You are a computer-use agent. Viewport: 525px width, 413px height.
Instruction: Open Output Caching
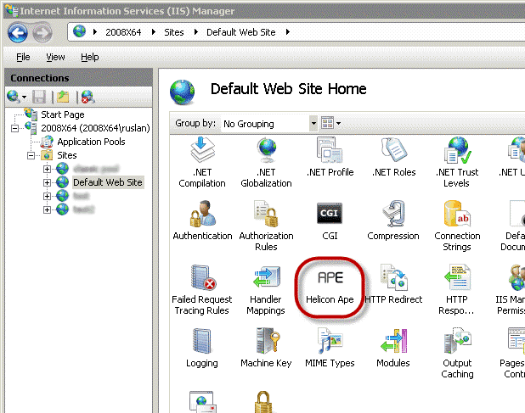457,353
